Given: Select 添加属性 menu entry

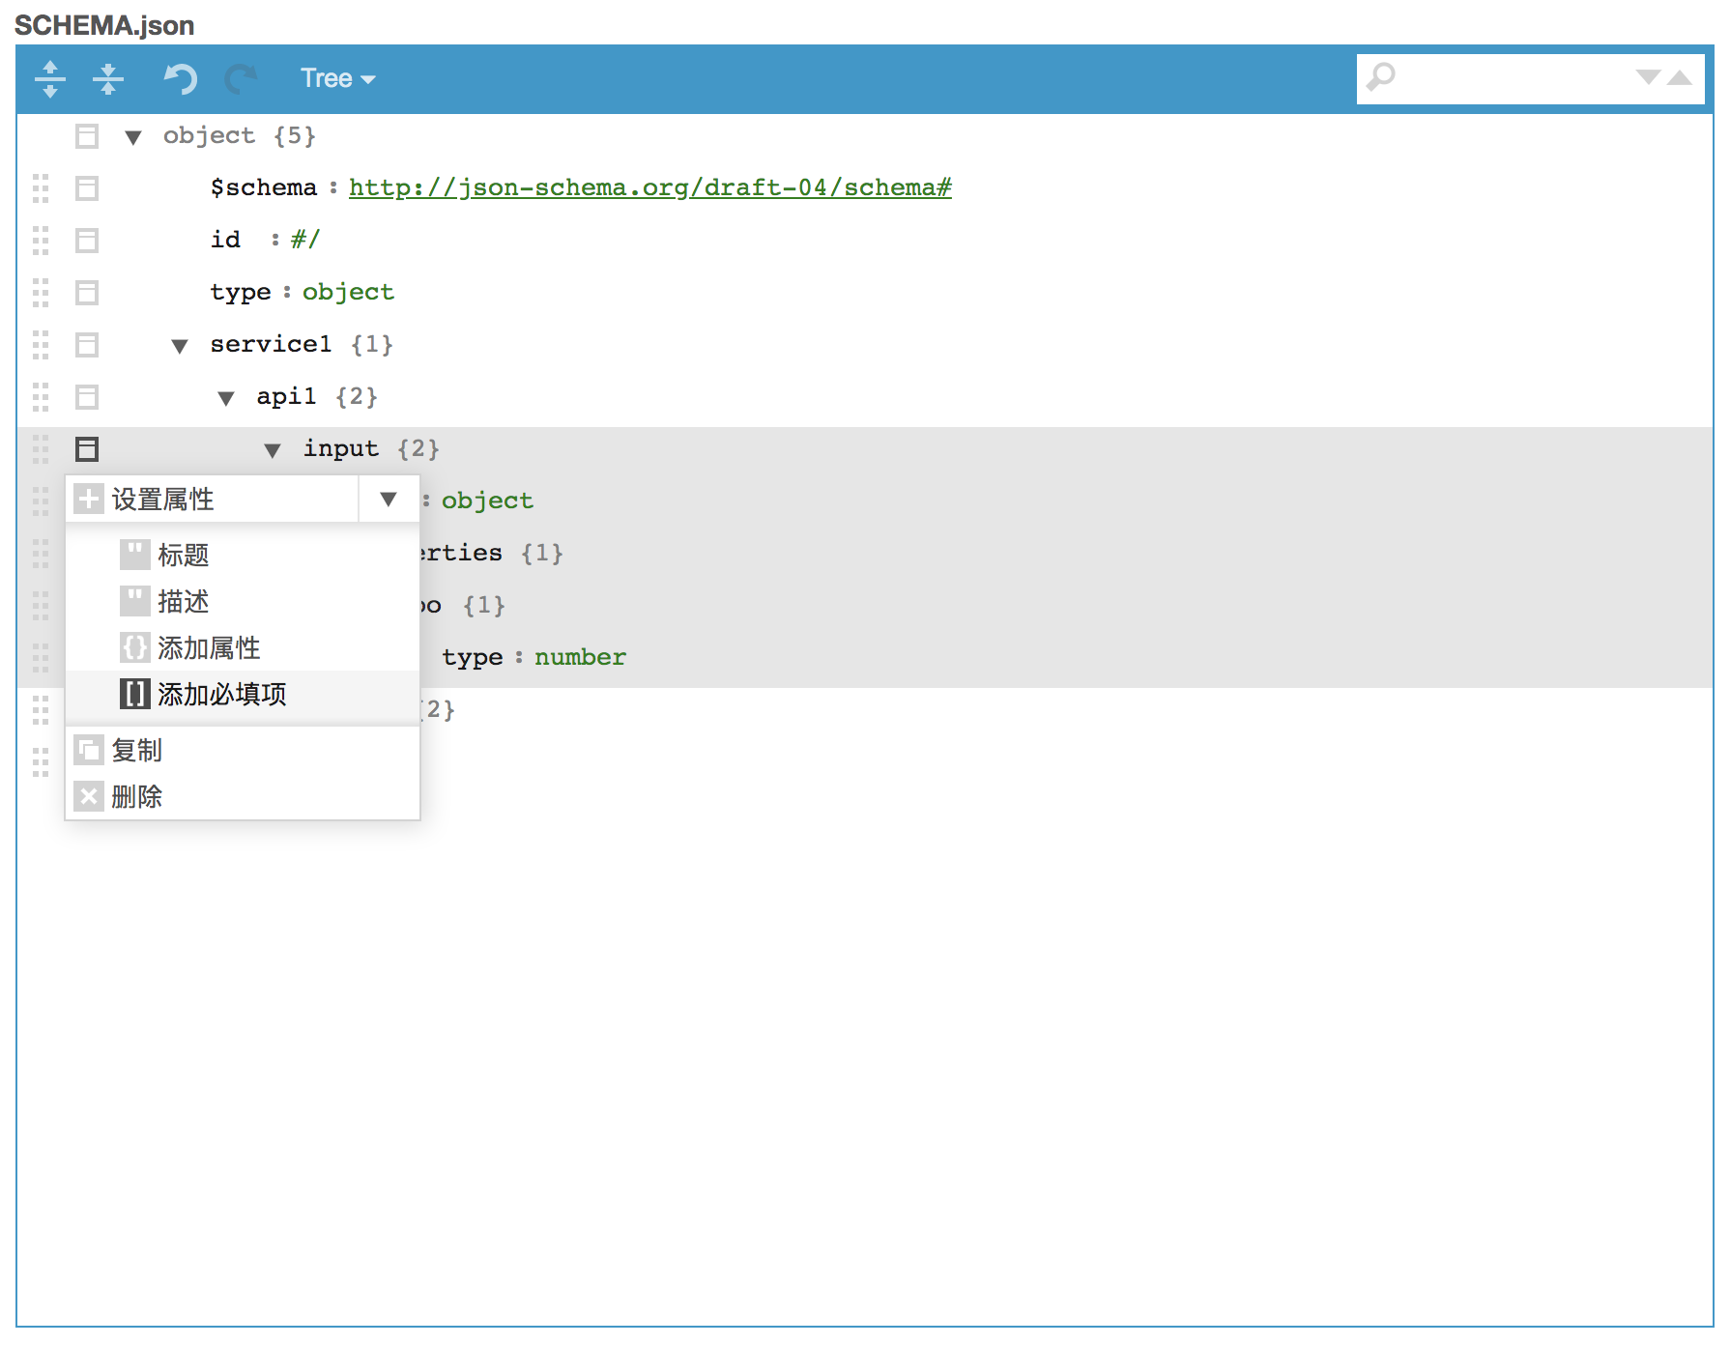Looking at the screenshot, I should [x=243, y=647].
